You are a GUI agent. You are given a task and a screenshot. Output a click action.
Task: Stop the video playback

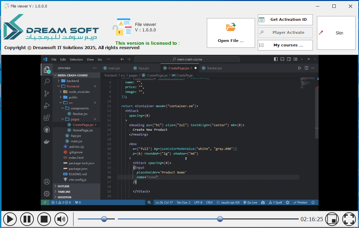[44, 219]
